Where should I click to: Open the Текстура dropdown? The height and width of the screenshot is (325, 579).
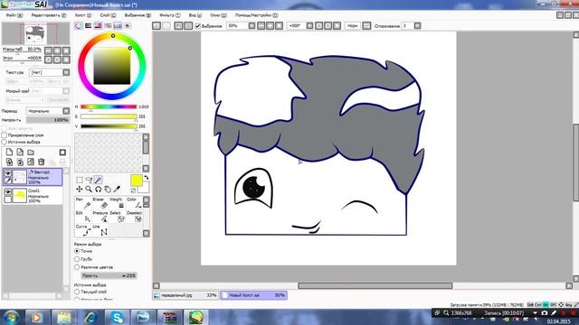(66, 72)
